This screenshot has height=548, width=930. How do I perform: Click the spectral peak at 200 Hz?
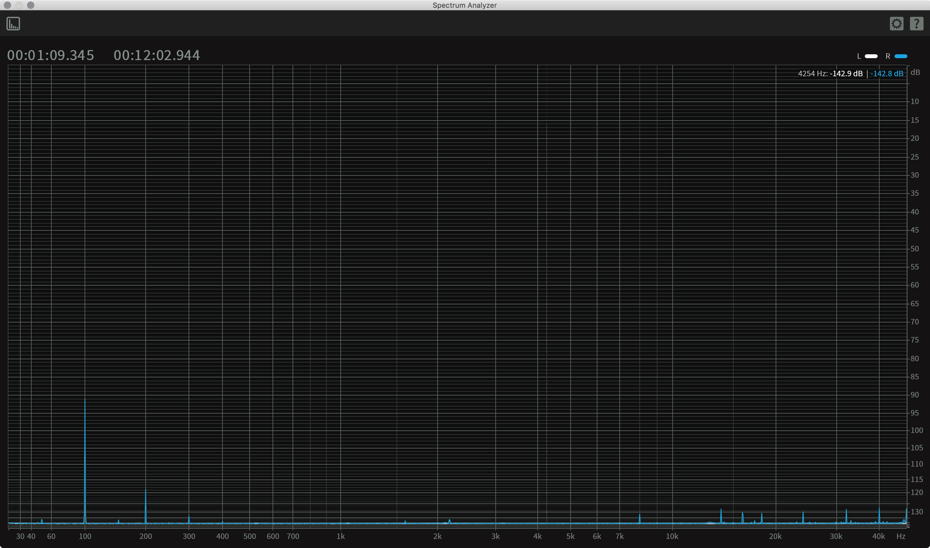pos(145,506)
